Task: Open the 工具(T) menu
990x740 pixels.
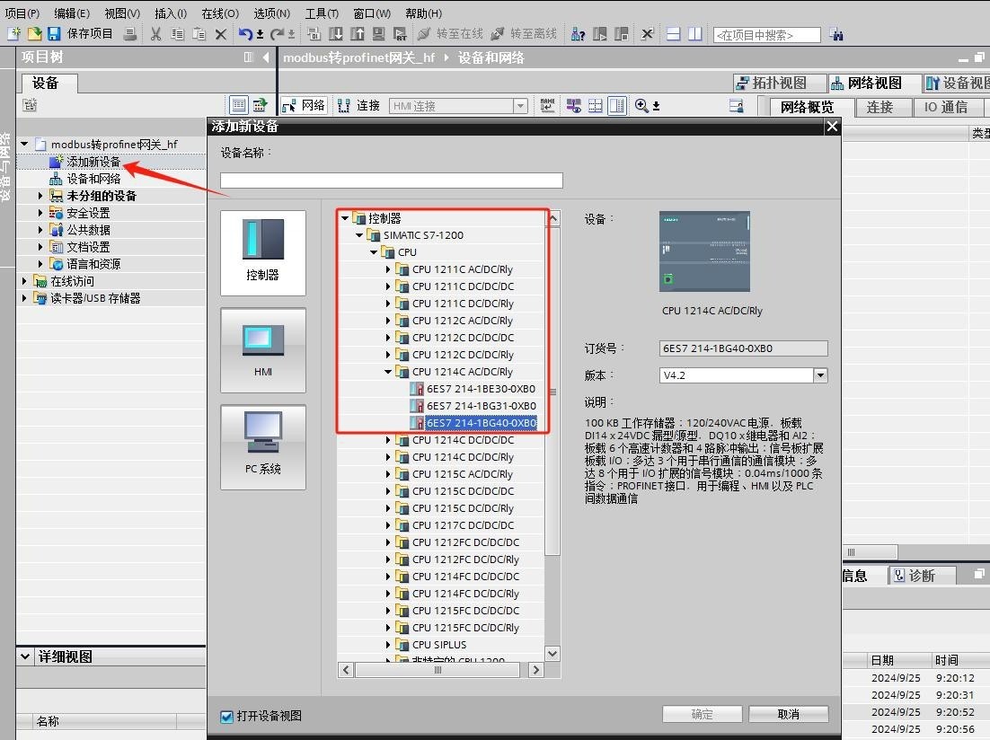Action: click(x=322, y=13)
